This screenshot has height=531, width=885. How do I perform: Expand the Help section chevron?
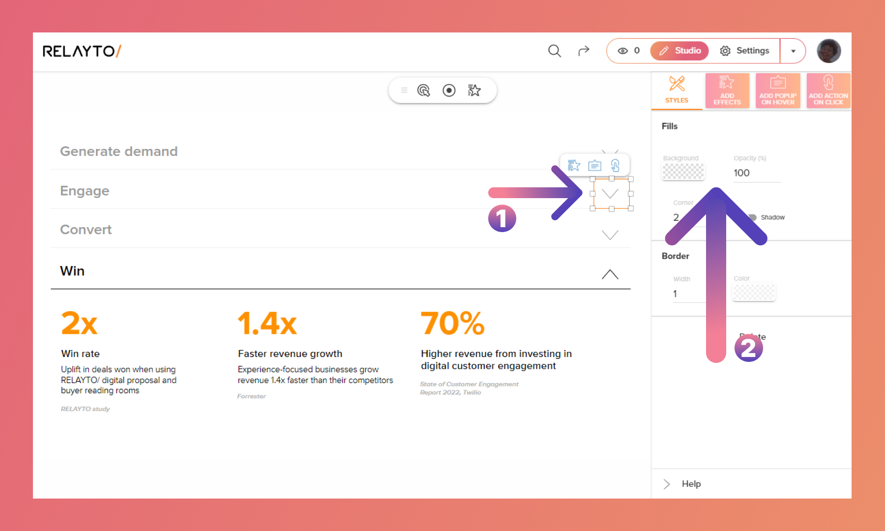(667, 484)
